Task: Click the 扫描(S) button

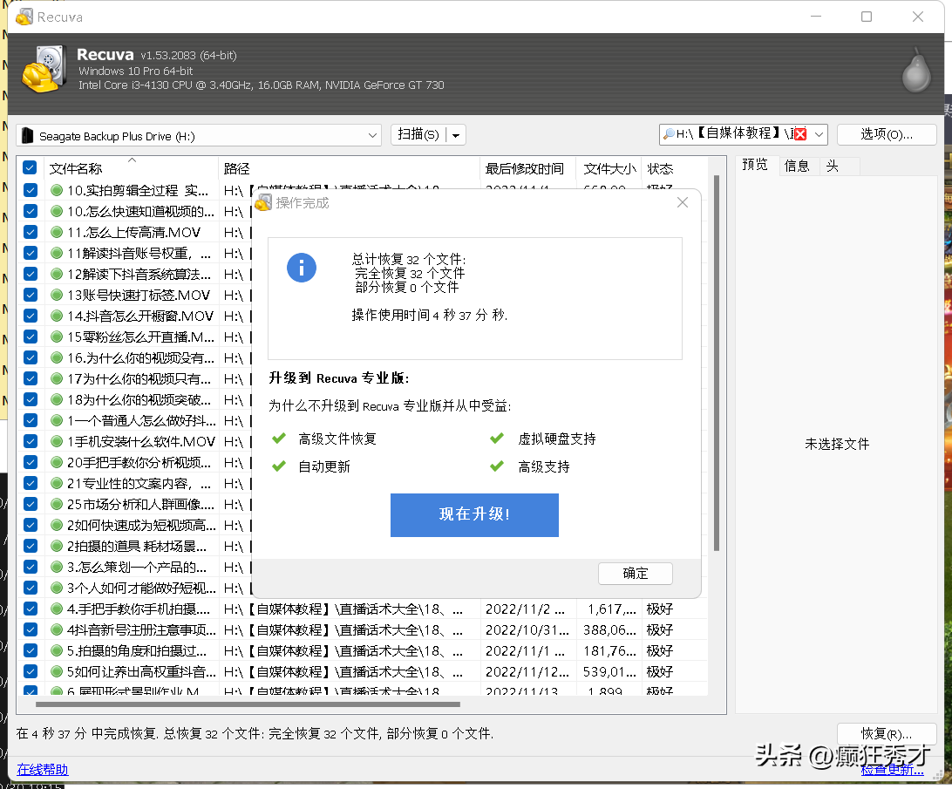Action: 418,135
